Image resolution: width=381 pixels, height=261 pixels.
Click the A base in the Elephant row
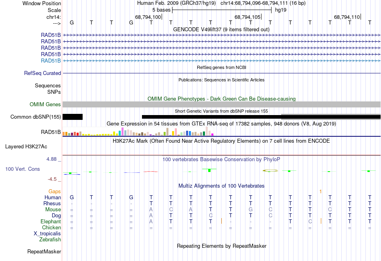(151, 222)
